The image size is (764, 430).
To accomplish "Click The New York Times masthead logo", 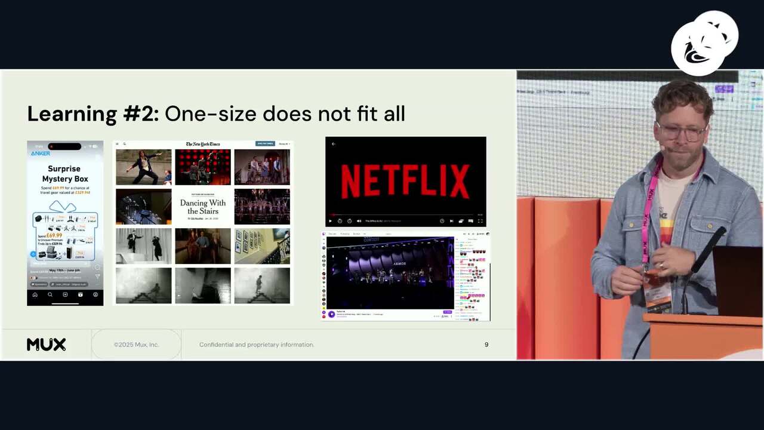I will (x=203, y=144).
